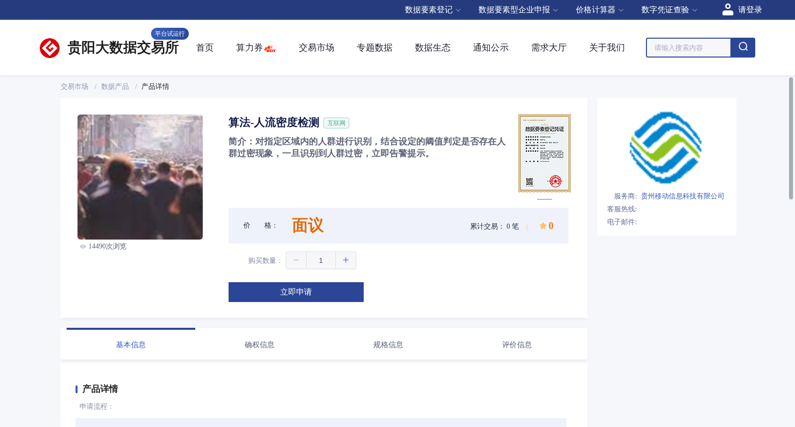
Task: Click the product title 算法-人流密度检测
Action: [x=274, y=122]
